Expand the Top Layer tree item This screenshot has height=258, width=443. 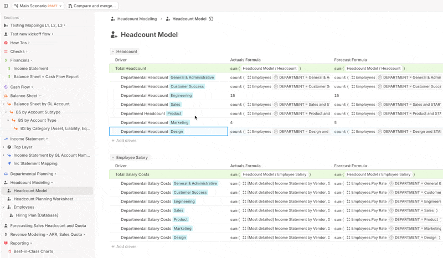(4, 147)
